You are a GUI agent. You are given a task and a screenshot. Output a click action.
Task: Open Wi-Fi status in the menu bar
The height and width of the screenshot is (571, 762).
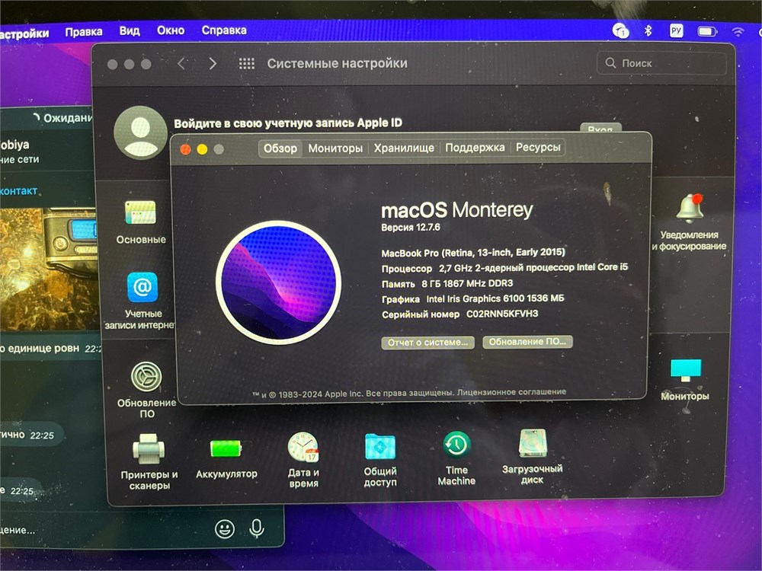click(738, 32)
